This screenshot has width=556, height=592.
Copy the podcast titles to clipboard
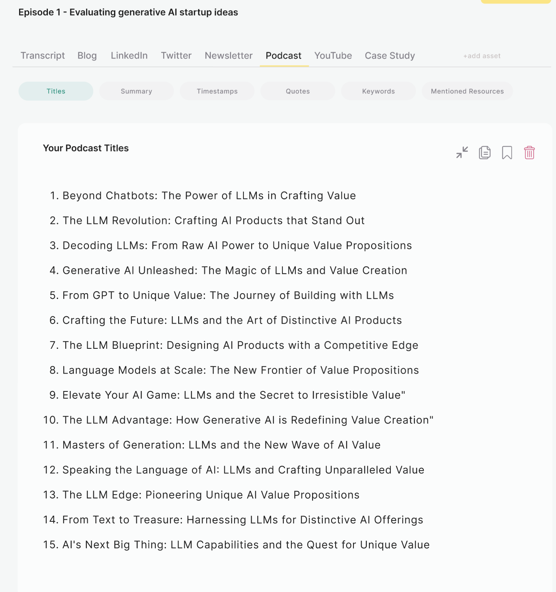pyautogui.click(x=485, y=153)
